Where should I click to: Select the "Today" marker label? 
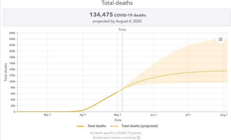tap(122, 30)
